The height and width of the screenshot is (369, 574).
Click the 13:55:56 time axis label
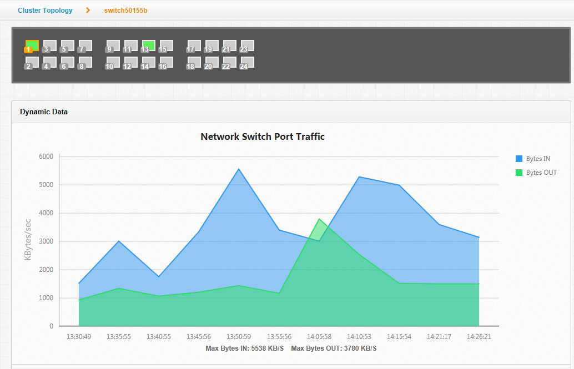coord(279,336)
